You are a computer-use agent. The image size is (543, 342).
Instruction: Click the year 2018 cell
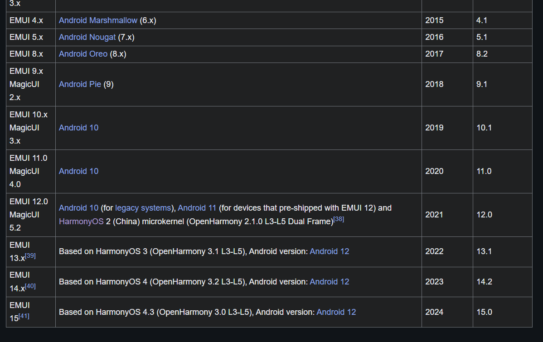pos(447,84)
